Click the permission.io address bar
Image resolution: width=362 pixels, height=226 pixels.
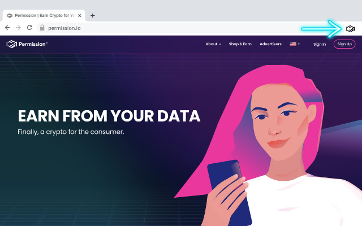coord(169,28)
